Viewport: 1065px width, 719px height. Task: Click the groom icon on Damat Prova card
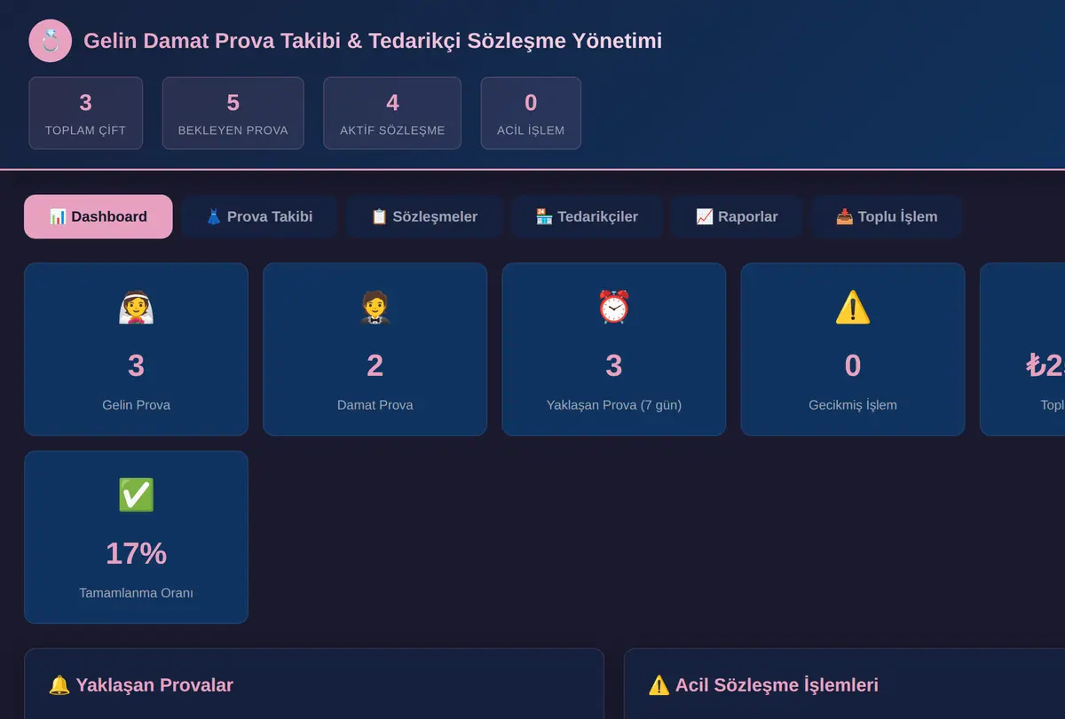pos(375,308)
